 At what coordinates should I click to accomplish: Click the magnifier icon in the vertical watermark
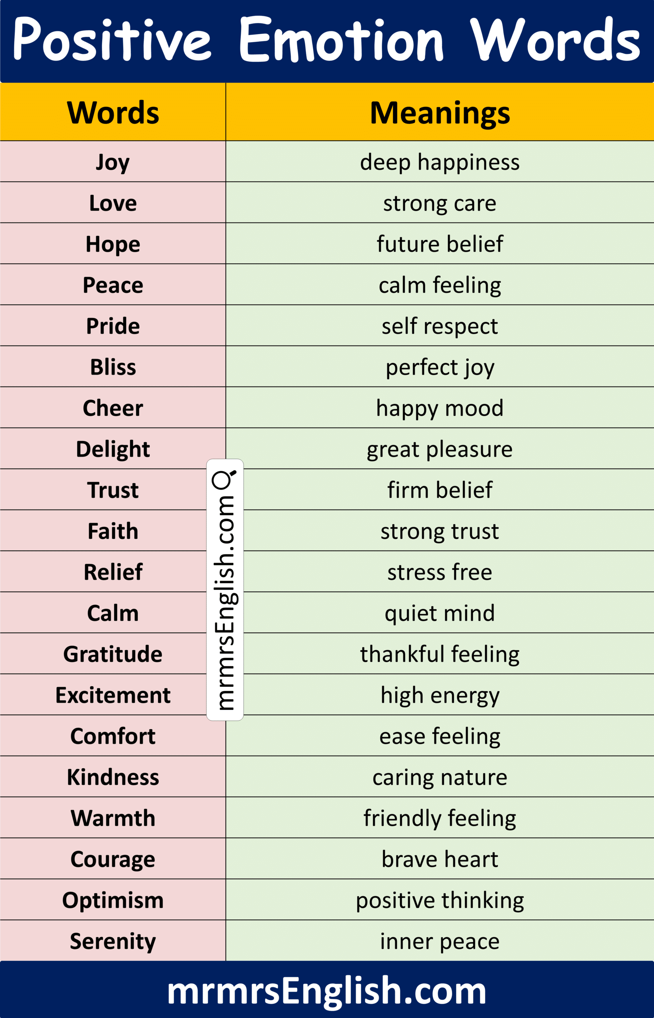[223, 479]
